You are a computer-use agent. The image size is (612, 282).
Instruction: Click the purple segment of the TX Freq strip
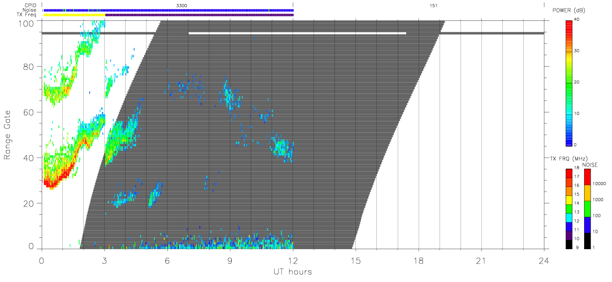pyautogui.click(x=199, y=15)
